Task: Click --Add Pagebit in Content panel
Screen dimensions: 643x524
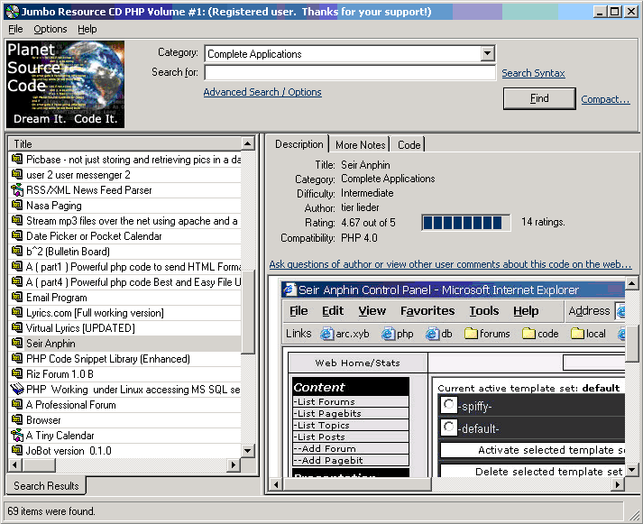Action: (x=351, y=460)
